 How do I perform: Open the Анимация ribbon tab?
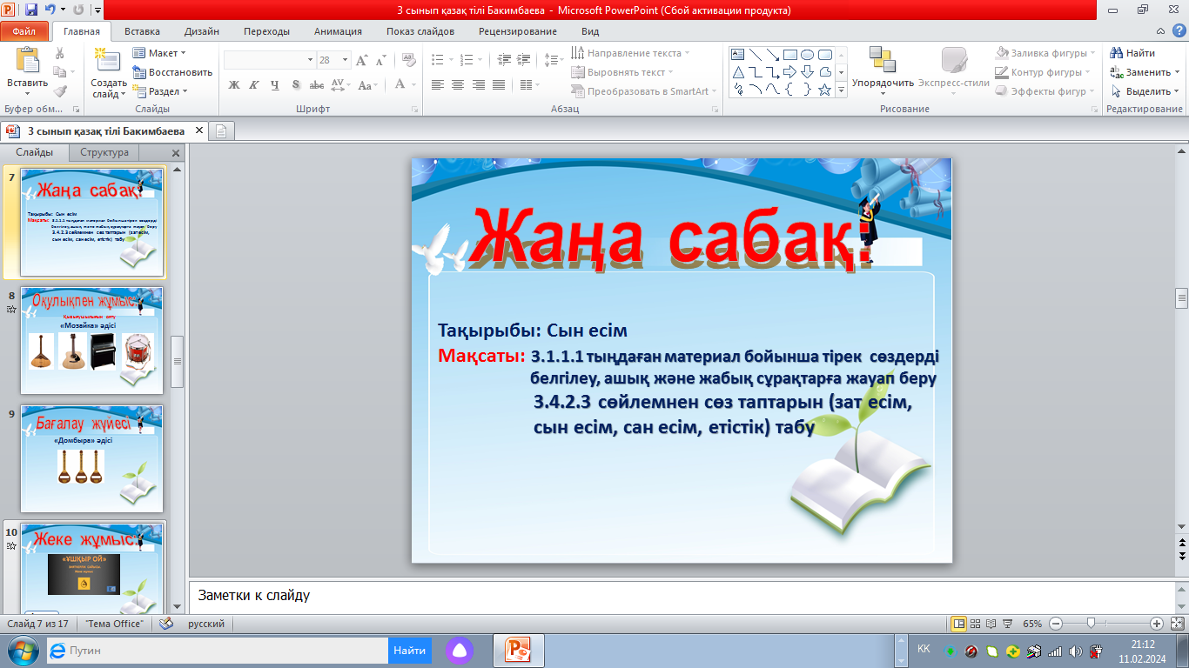[x=339, y=31]
